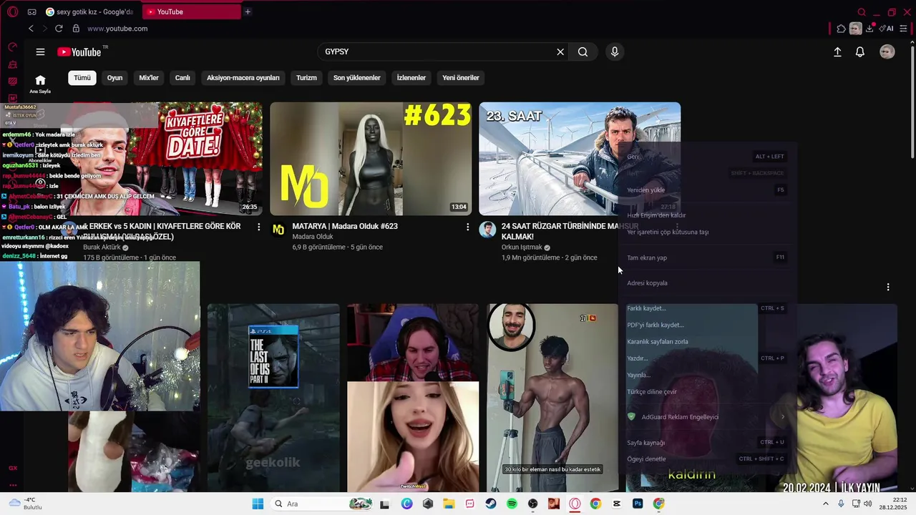Open YouTube notifications bell
This screenshot has width=916, height=515.
[x=860, y=51]
